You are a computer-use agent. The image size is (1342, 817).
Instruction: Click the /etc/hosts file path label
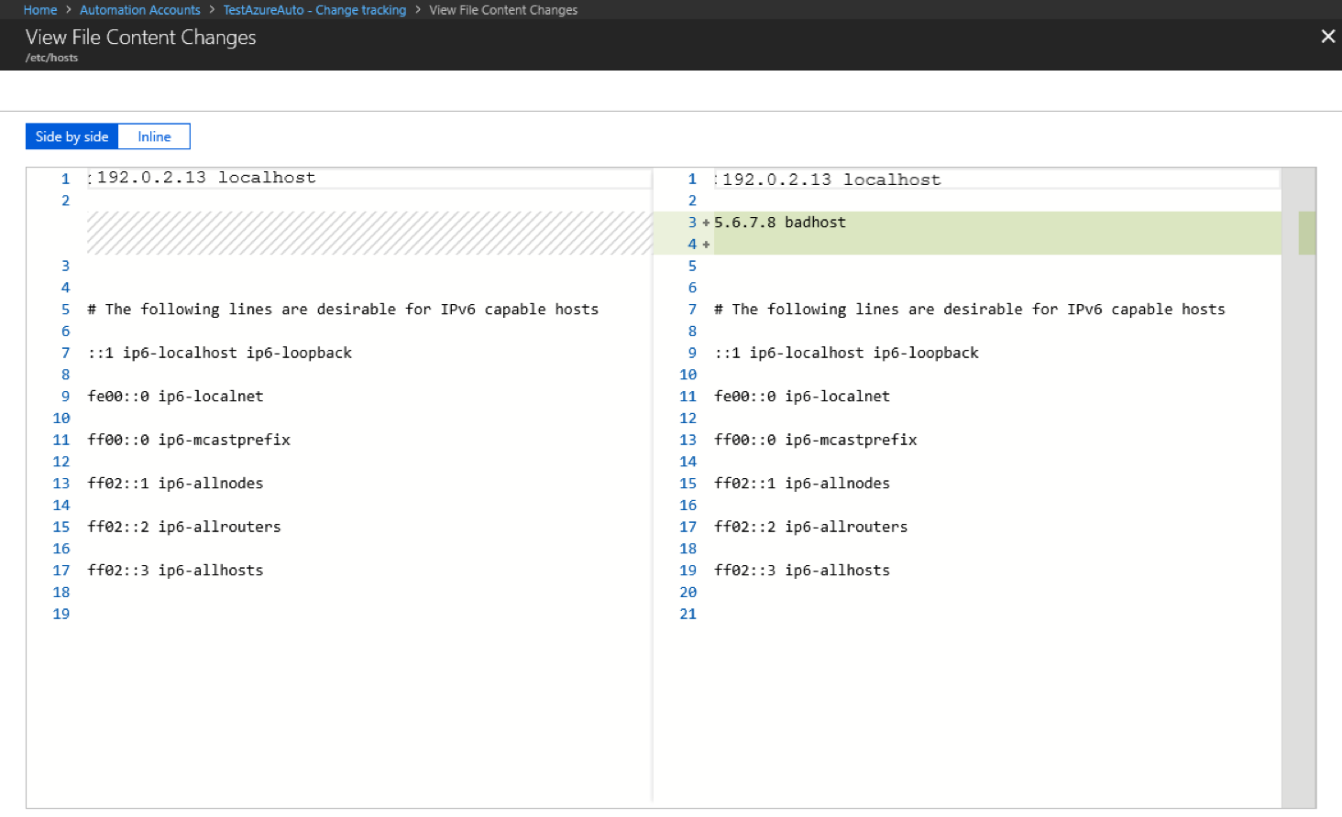52,57
